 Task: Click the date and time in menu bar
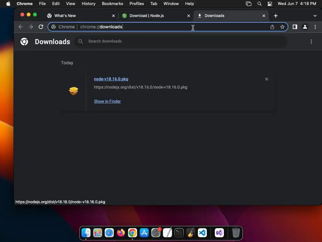coord(297,4)
